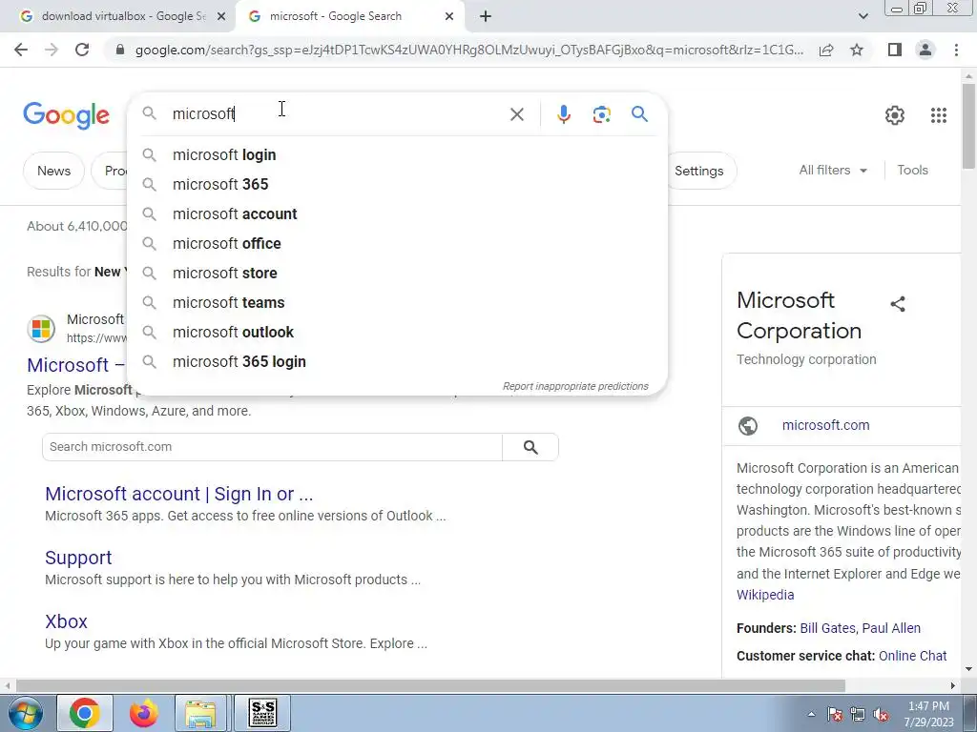Select the microsoft office suggestion
The height and width of the screenshot is (732, 977).
click(x=397, y=243)
